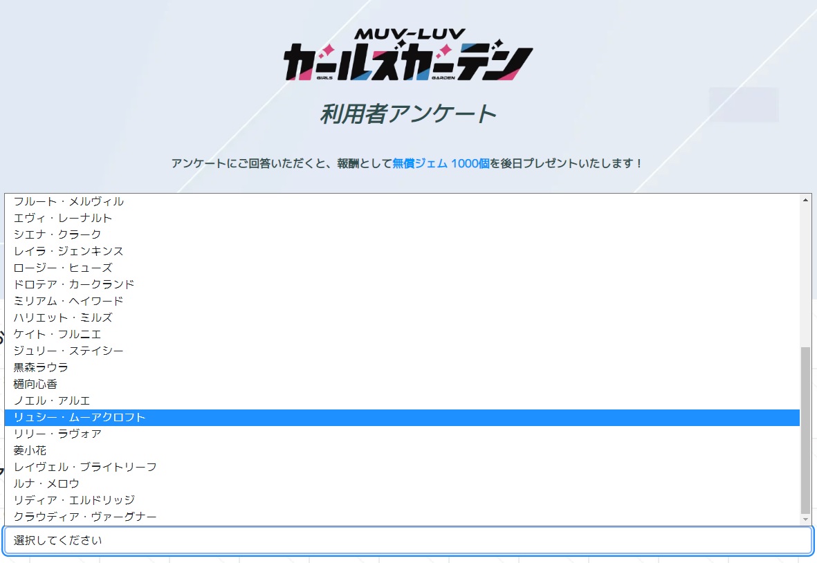Screen dimensions: 817x563
Task: Select ノエル・アルエ entry
Action: point(52,400)
